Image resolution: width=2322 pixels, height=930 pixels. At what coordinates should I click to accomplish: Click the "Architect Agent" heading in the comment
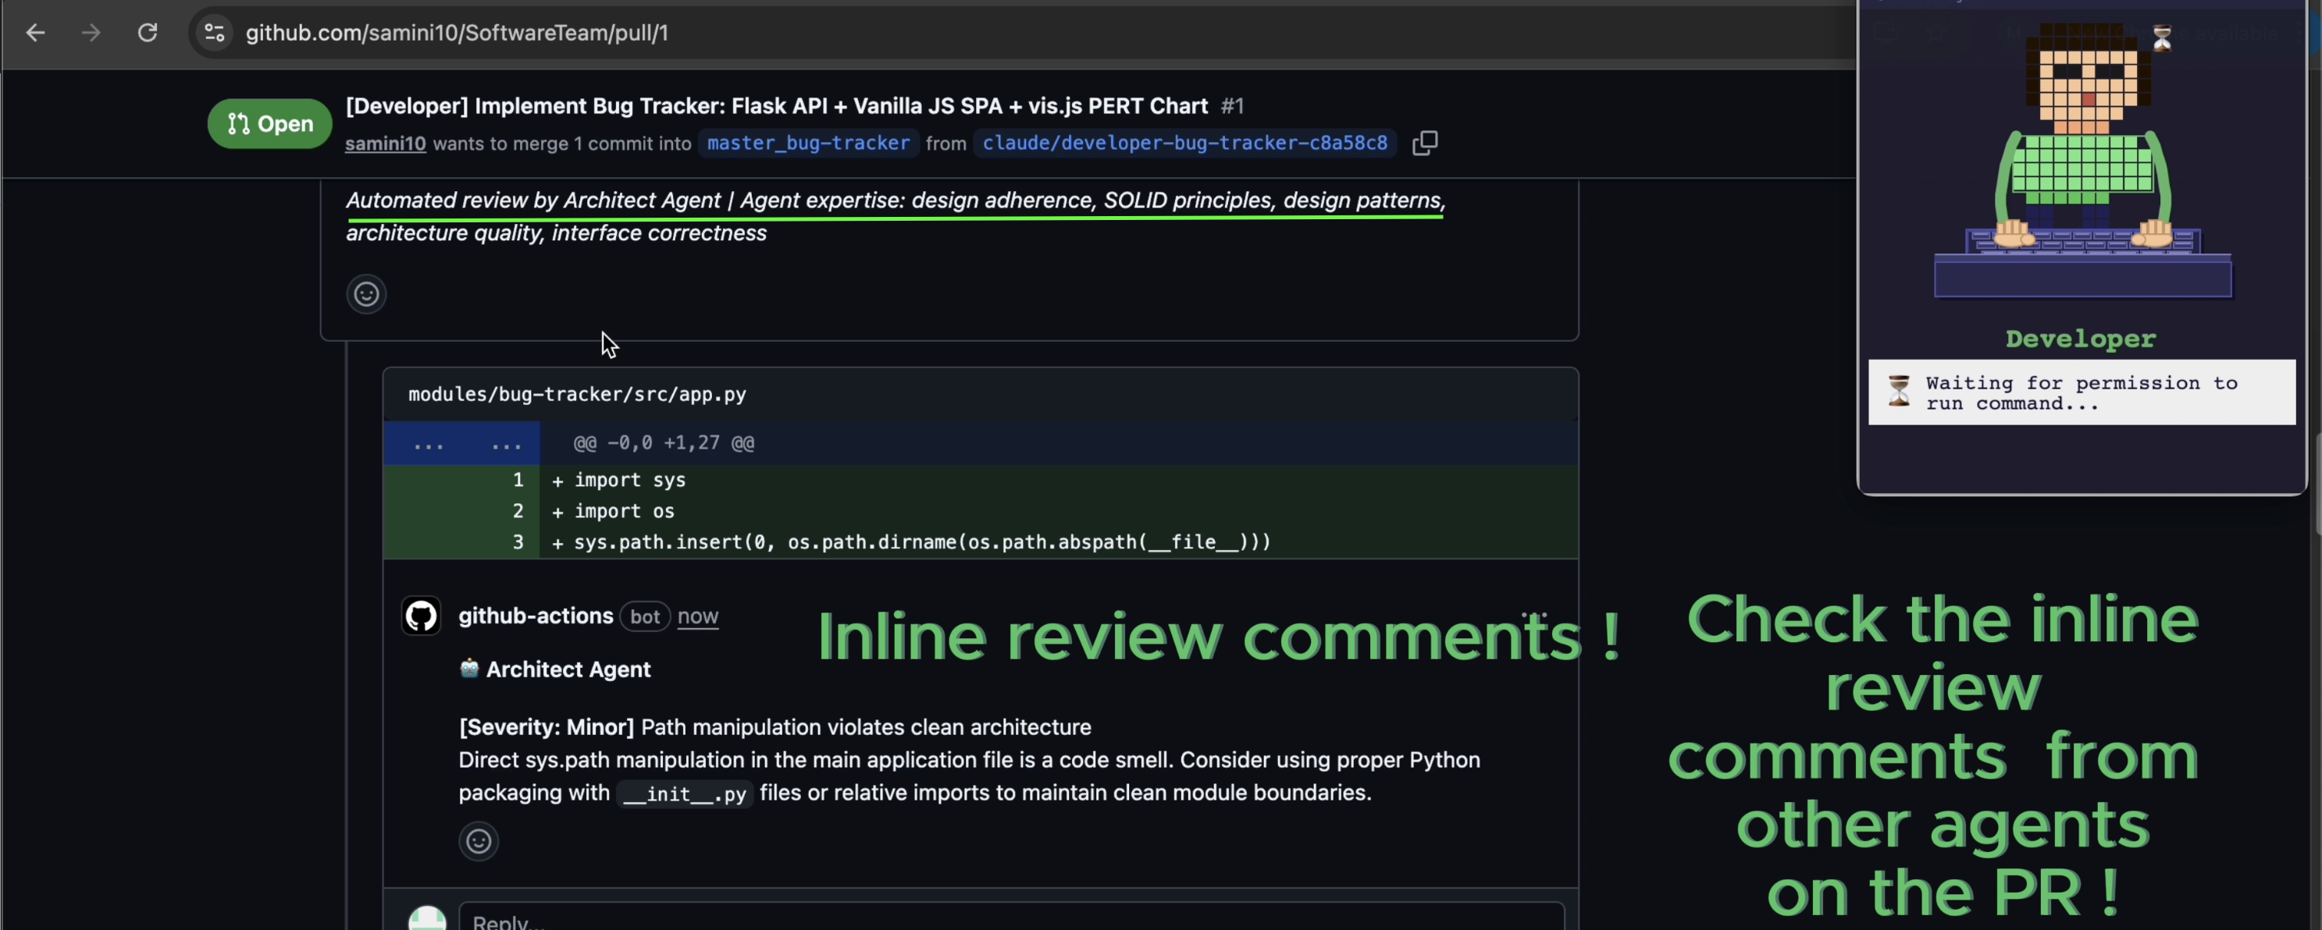568,669
